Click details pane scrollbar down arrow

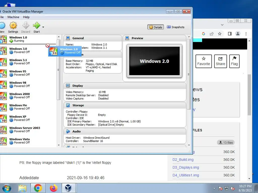pos(189,145)
